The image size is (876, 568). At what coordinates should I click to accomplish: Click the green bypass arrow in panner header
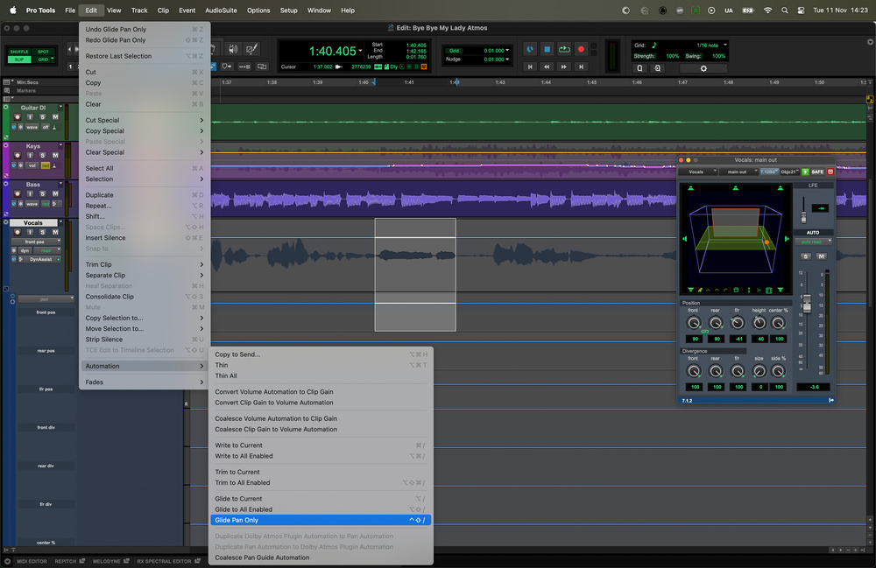pyautogui.click(x=805, y=172)
